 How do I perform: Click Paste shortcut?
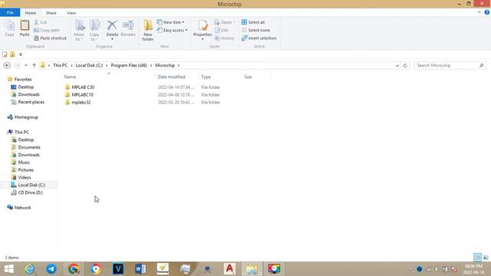pos(50,38)
